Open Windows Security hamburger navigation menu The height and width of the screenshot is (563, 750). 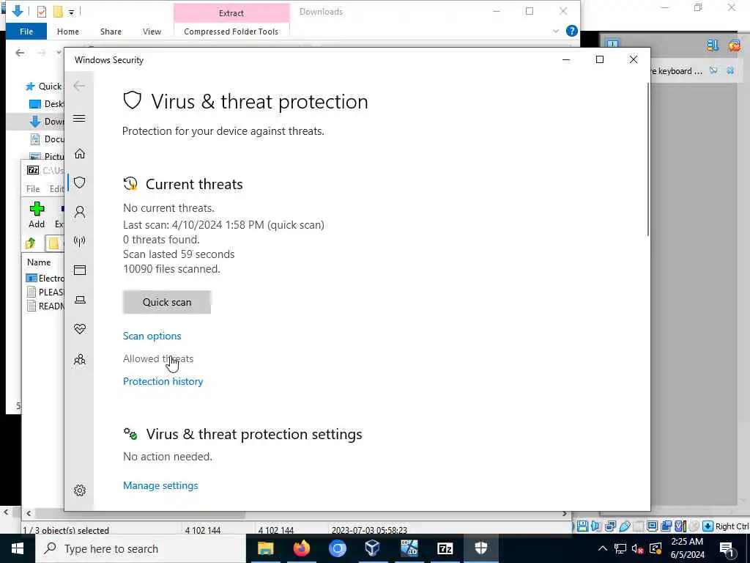coord(79,118)
